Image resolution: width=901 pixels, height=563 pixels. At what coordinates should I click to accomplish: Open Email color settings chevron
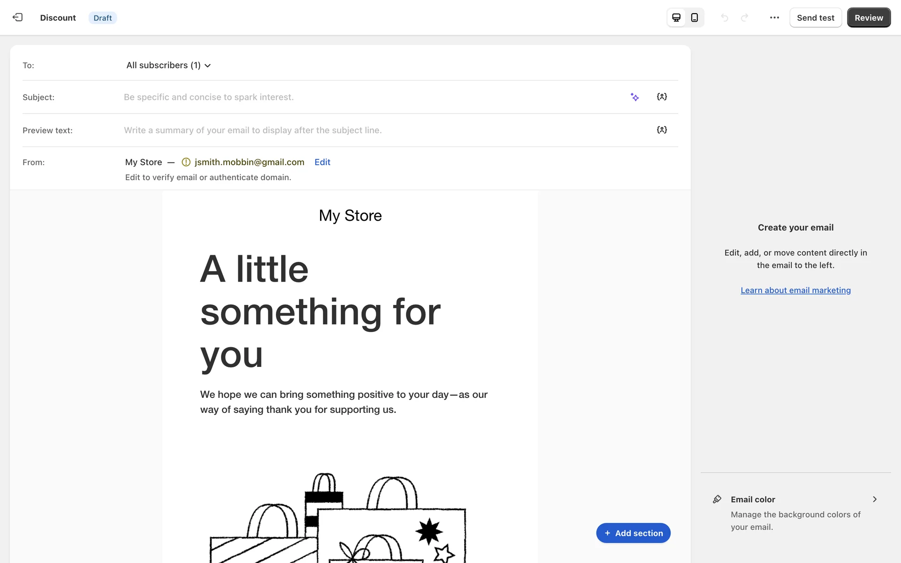[x=874, y=499]
